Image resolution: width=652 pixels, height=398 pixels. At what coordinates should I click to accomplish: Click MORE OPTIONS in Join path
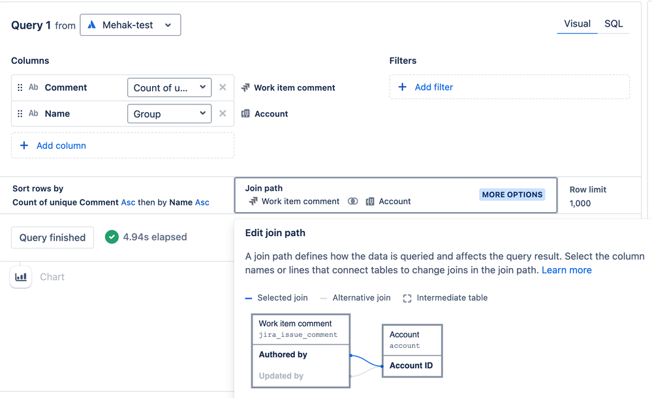(x=512, y=194)
